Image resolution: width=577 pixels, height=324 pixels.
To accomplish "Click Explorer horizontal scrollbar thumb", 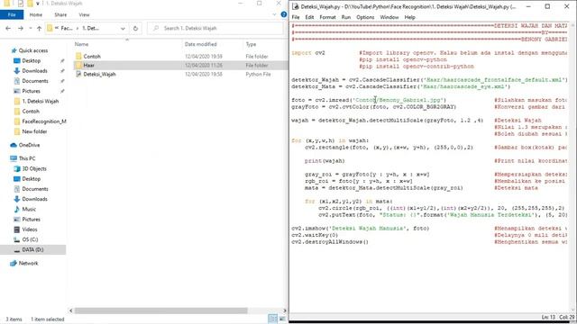I will [160, 310].
